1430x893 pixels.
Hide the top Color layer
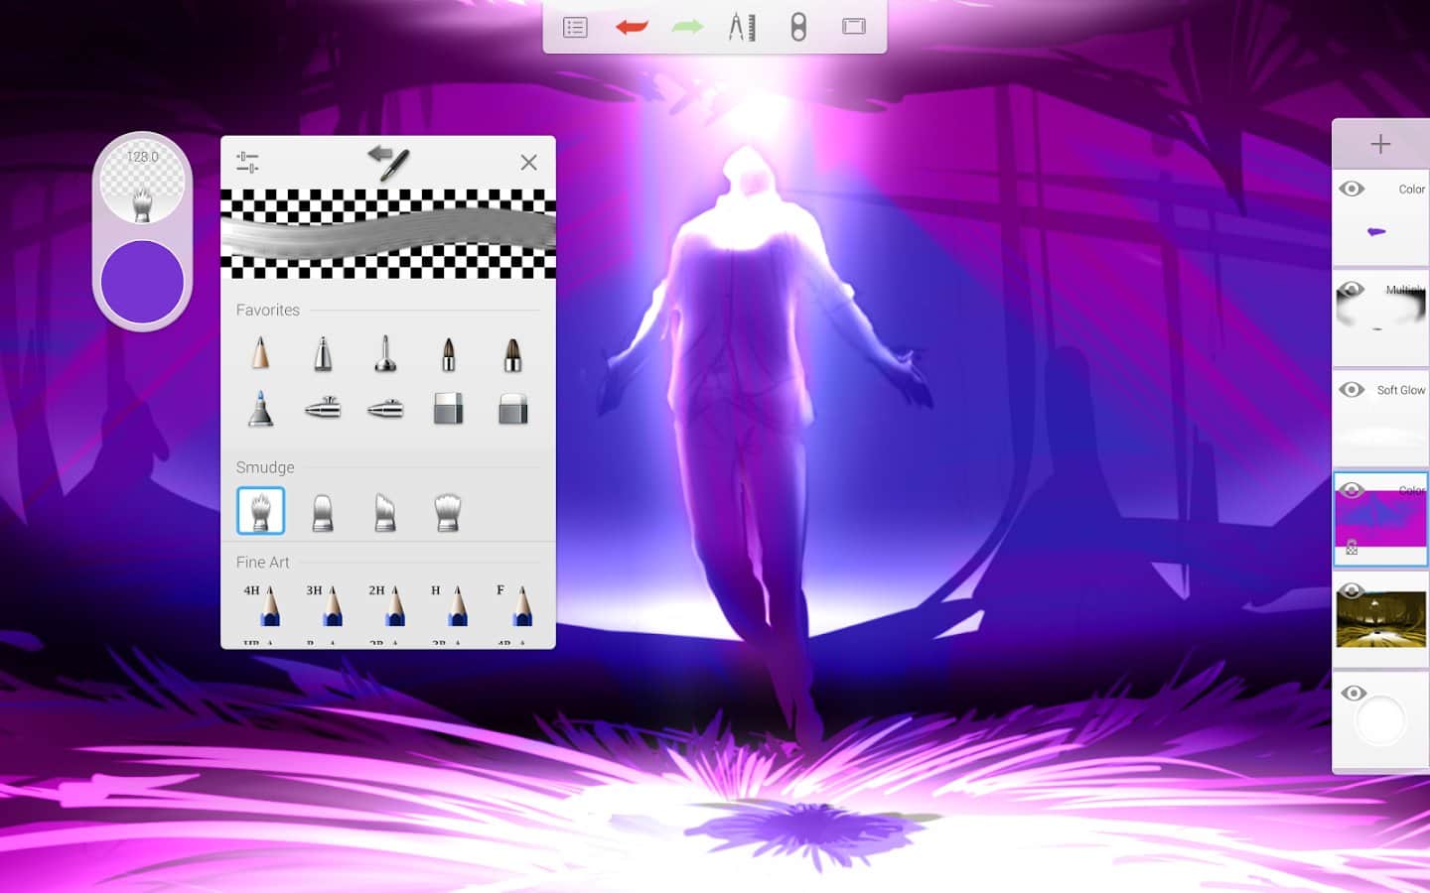(x=1352, y=189)
